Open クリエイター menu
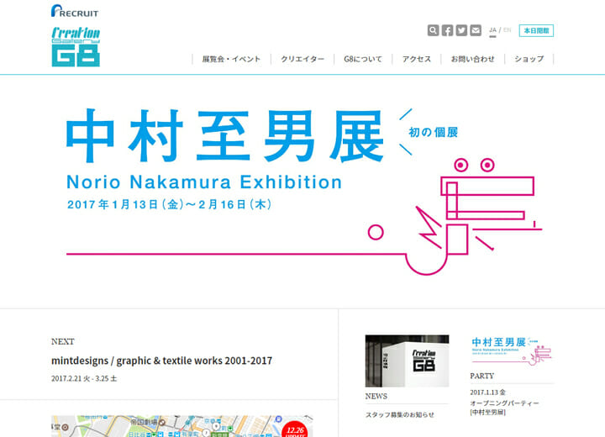The width and height of the screenshot is (605, 437). [302, 59]
